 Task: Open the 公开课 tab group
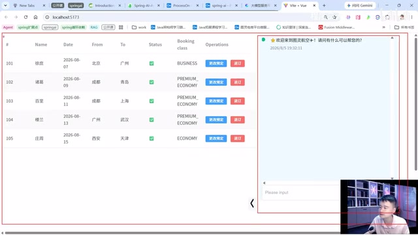pos(57,5)
